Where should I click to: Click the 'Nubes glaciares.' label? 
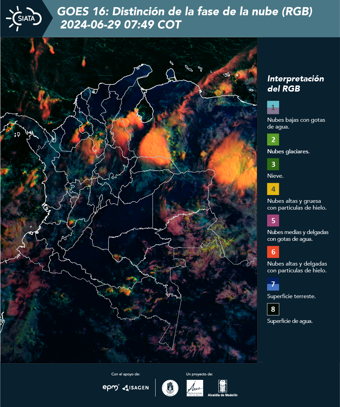pyautogui.click(x=288, y=152)
